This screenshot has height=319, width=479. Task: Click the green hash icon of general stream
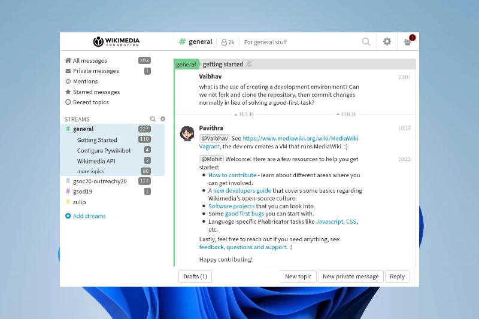click(68, 129)
